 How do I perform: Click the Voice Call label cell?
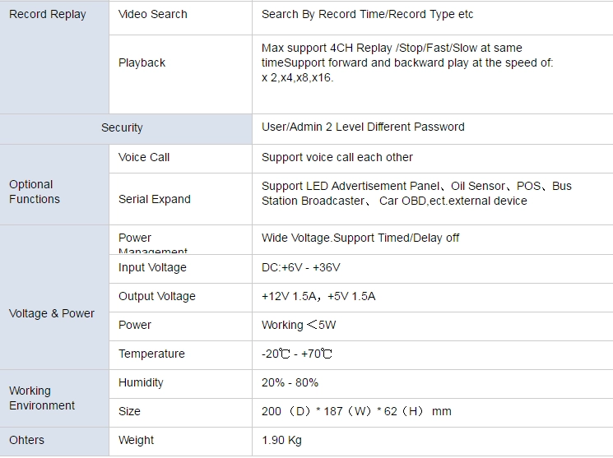click(x=181, y=159)
